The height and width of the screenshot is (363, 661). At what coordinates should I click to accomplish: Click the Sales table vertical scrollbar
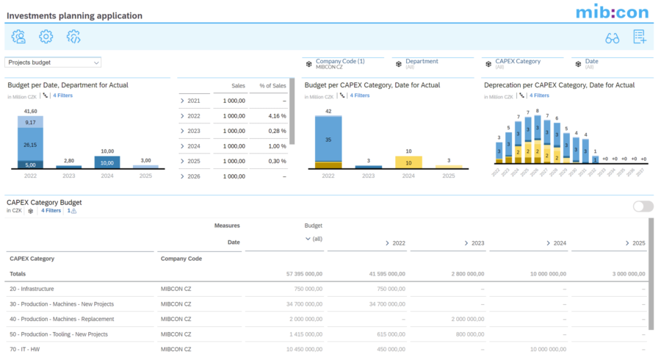click(x=293, y=110)
